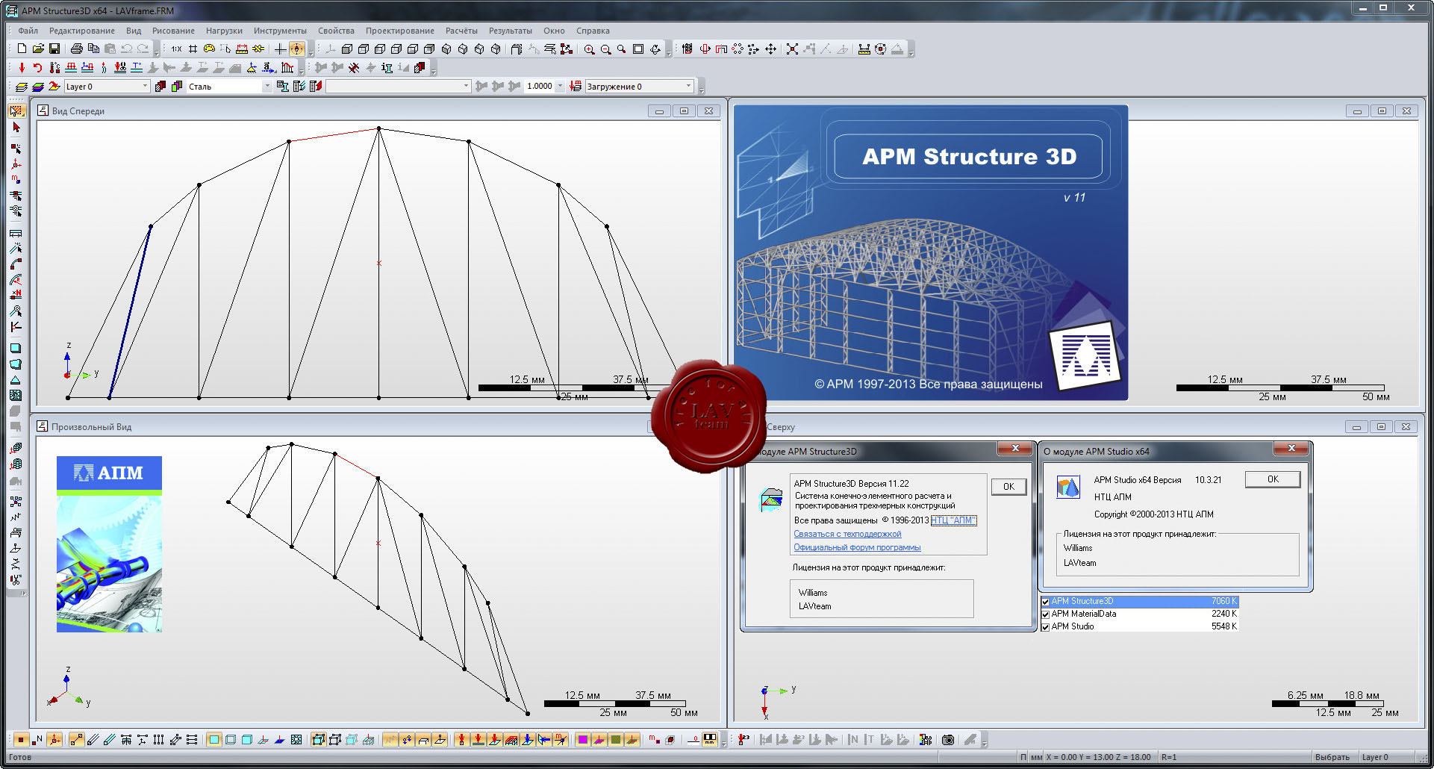Select the first isometric cube view icon

pos(446,49)
